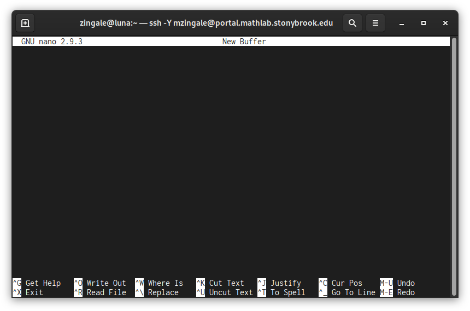Image resolution: width=470 pixels, height=311 pixels.
Task: Minimize the terminal window
Action: click(402, 23)
